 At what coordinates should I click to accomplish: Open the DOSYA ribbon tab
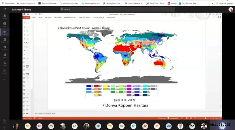[x=26, y=18]
